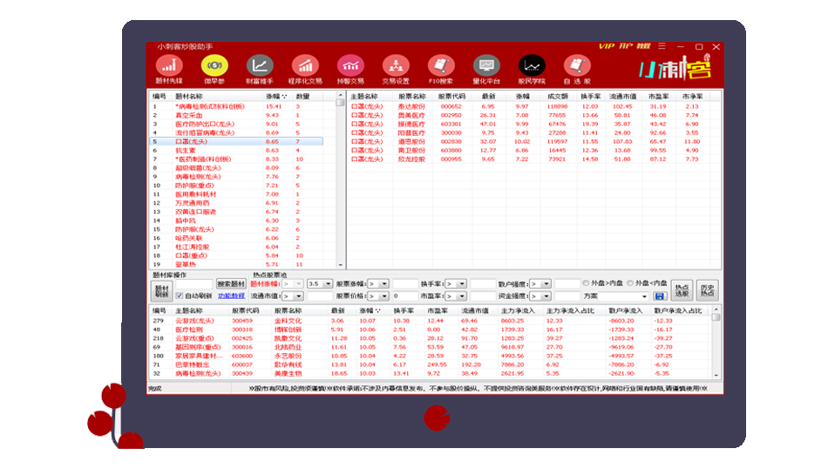Select bottom row 病毒检测(龙头) code 300439
This screenshot has height=469, width=835.
tap(431, 374)
